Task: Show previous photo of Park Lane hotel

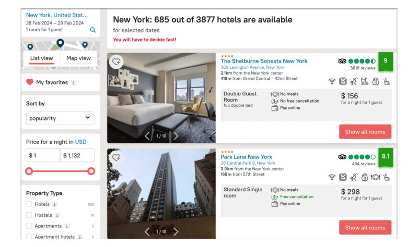Action: 147,231
